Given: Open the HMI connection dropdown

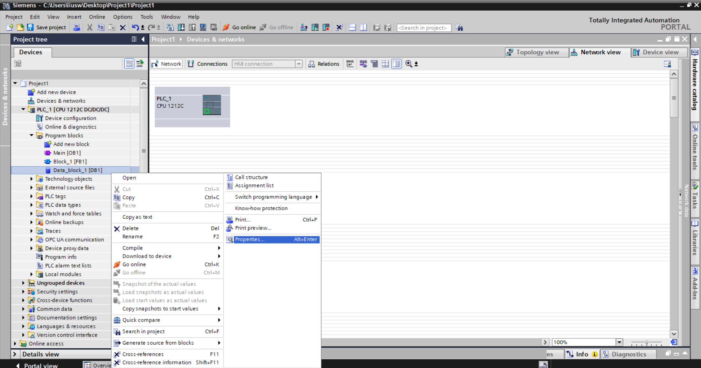Looking at the screenshot, I should [298, 64].
